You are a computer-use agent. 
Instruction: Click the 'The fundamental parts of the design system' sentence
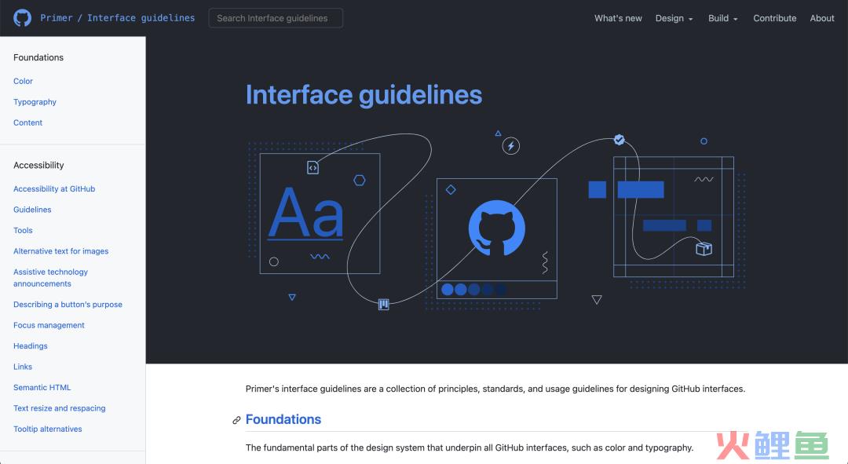(470, 448)
